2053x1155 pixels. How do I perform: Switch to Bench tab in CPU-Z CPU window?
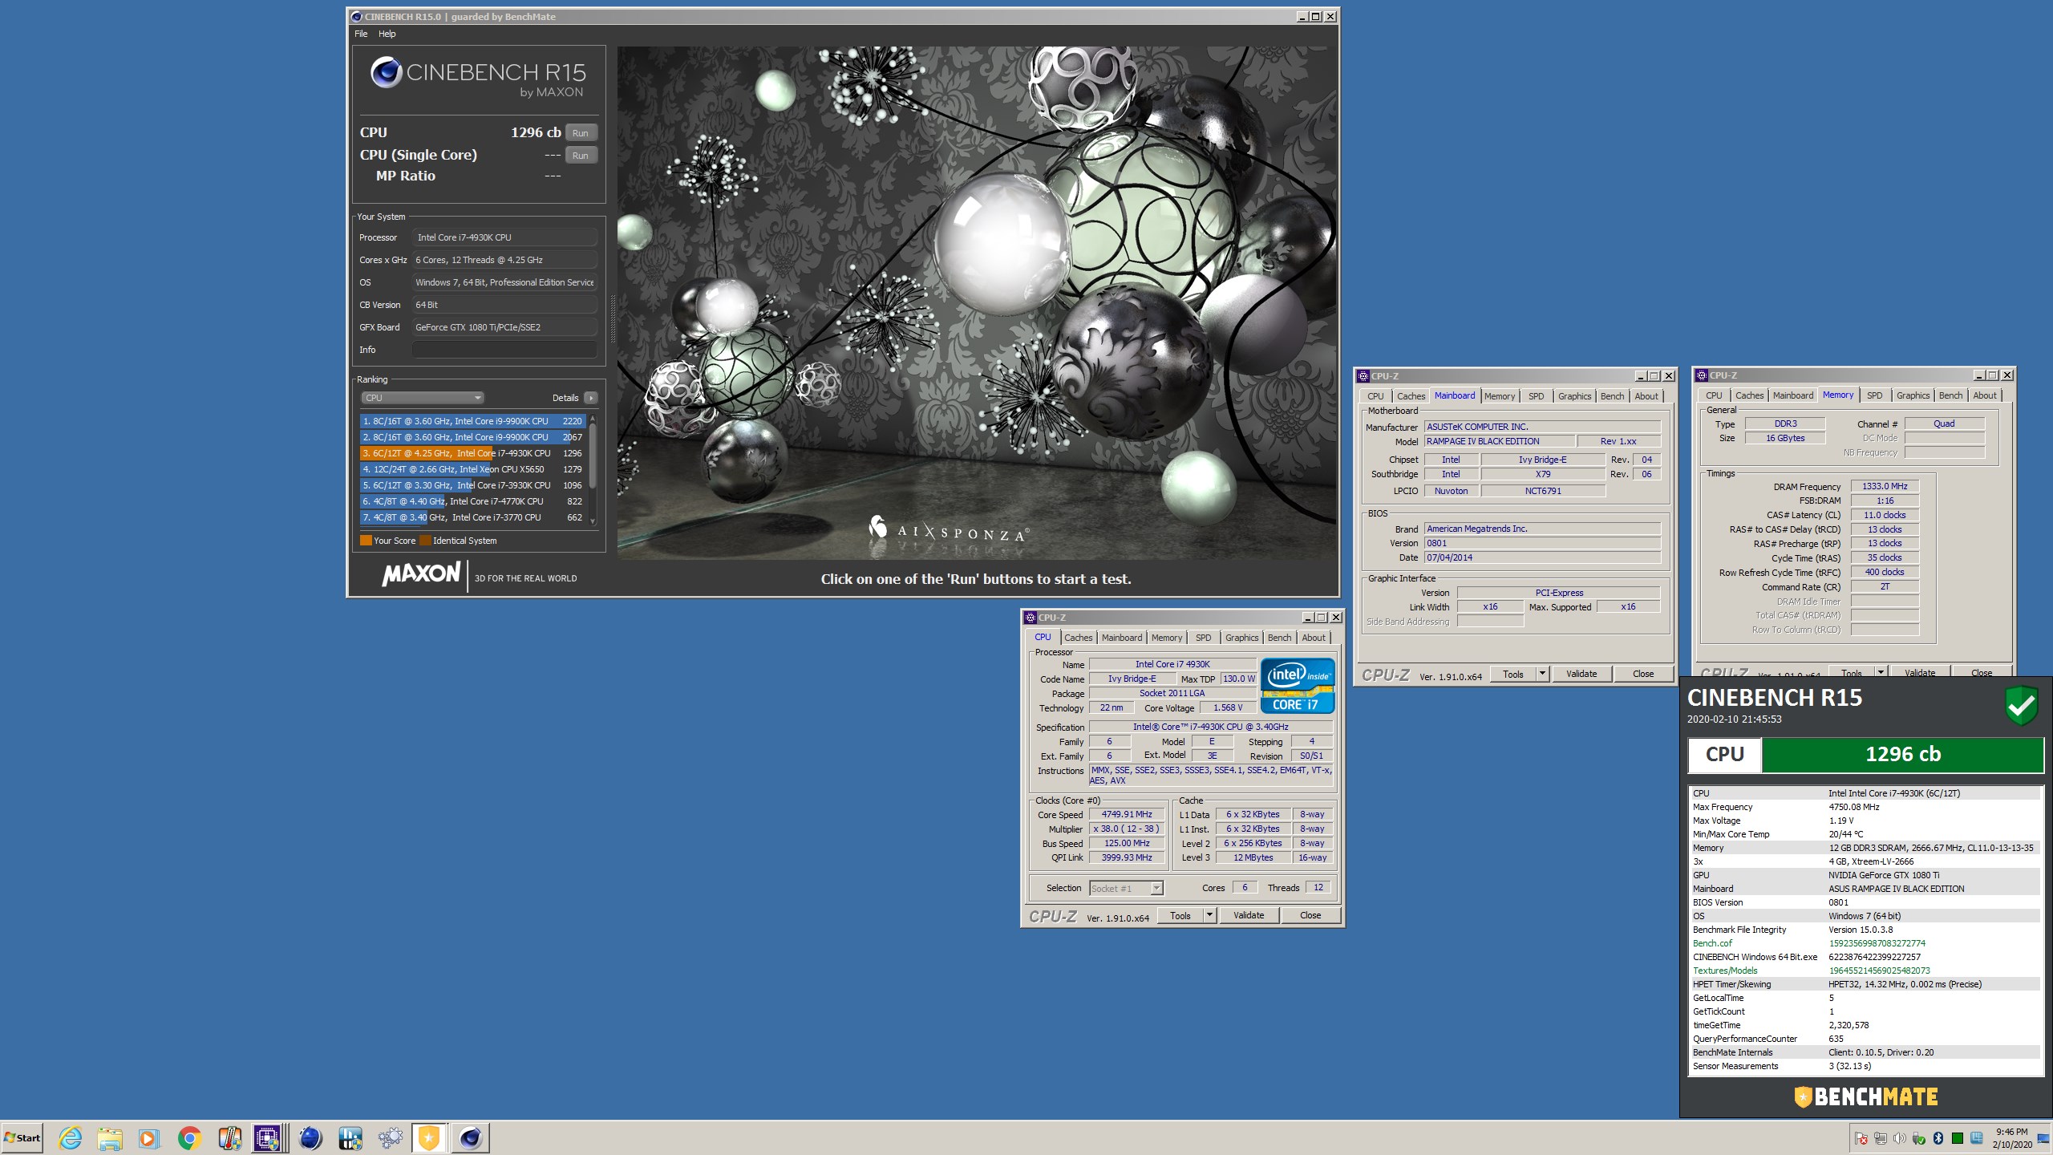tap(1279, 638)
